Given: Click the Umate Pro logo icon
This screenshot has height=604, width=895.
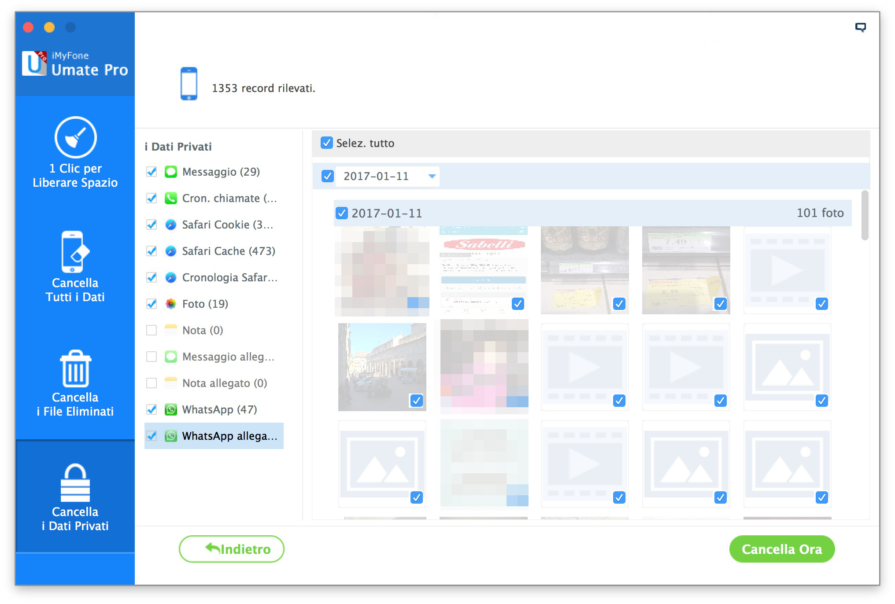Looking at the screenshot, I should pos(34,63).
